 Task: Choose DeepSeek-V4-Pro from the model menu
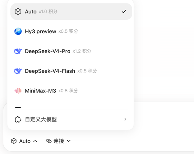tap(71, 51)
